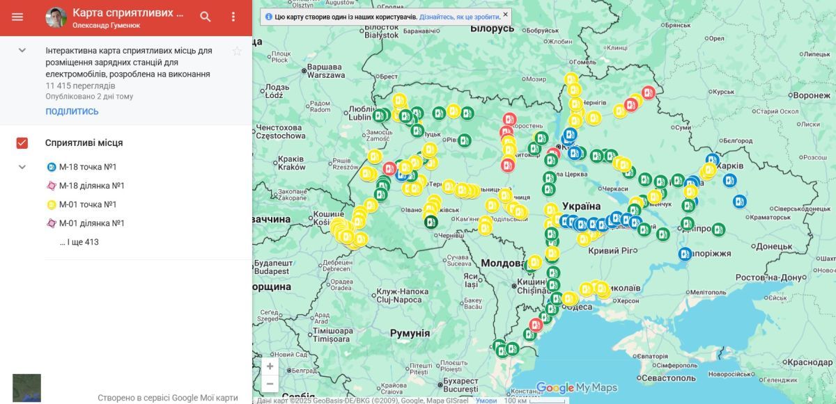
Task: Click the search magnifier icon
Action: (x=206, y=17)
